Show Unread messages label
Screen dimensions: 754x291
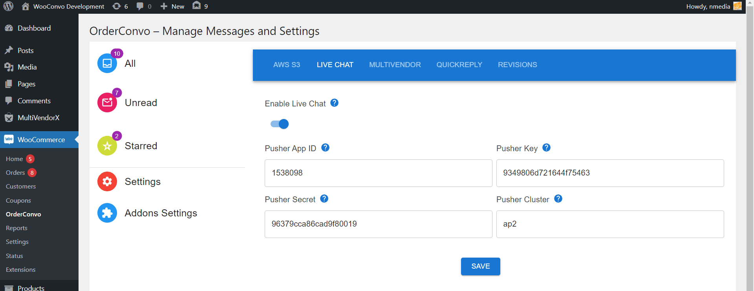[x=141, y=102]
